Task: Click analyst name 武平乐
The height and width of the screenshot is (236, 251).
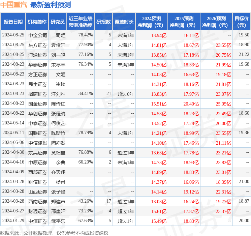Action: 58,221
